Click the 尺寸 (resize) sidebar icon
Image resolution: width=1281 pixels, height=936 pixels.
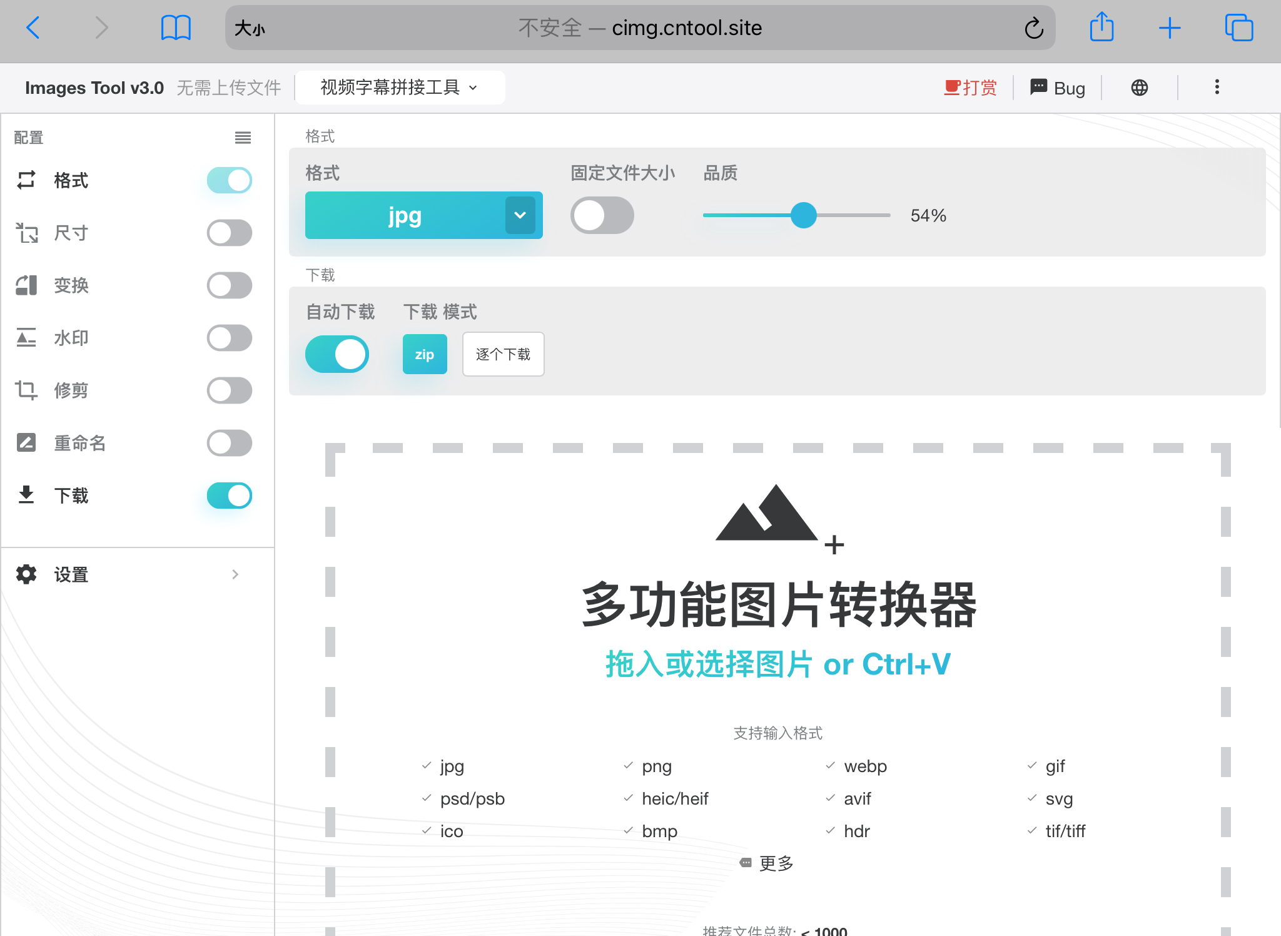pyautogui.click(x=26, y=233)
